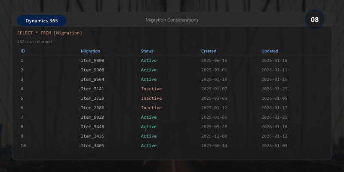Viewport: 344px width, 172px height.
Task: Sort by the Migration column header
Action: click(x=90, y=51)
